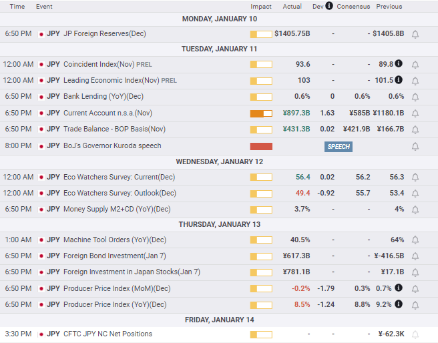Click red high-impact bar on Kuroda speech
438x343 pixels.
261,146
